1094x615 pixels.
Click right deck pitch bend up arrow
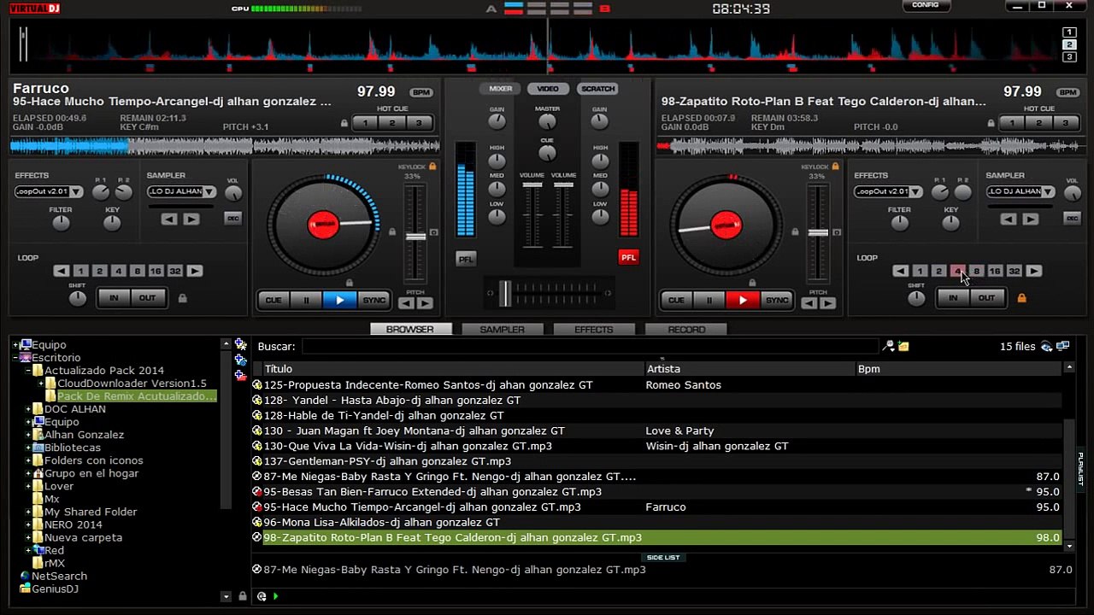827,302
